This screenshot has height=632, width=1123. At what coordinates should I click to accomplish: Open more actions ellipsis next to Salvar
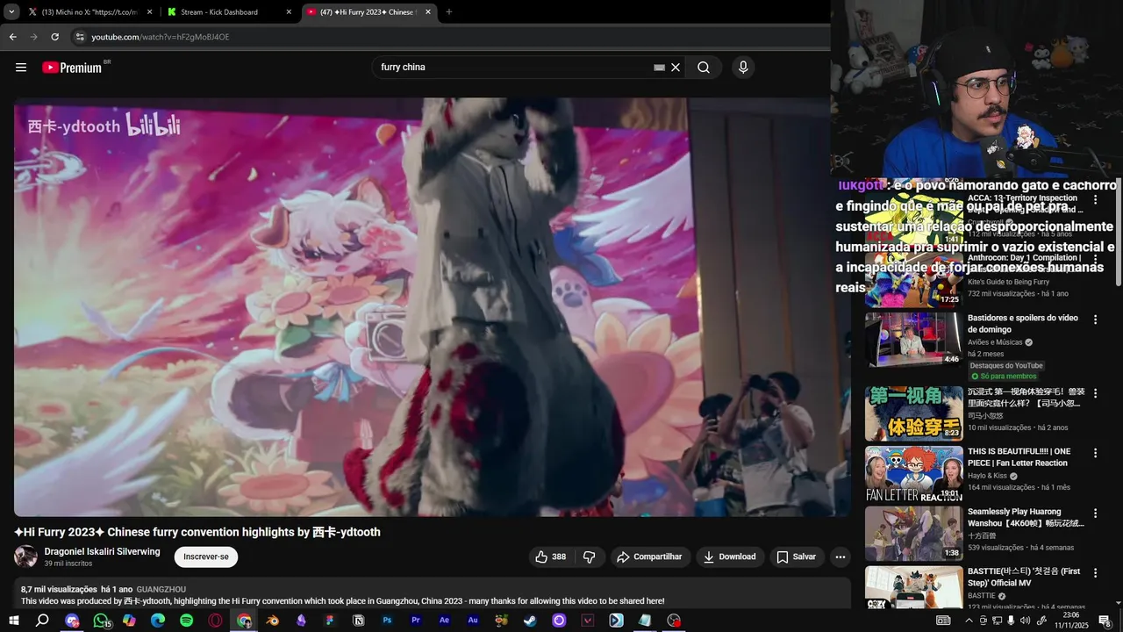pos(840,557)
